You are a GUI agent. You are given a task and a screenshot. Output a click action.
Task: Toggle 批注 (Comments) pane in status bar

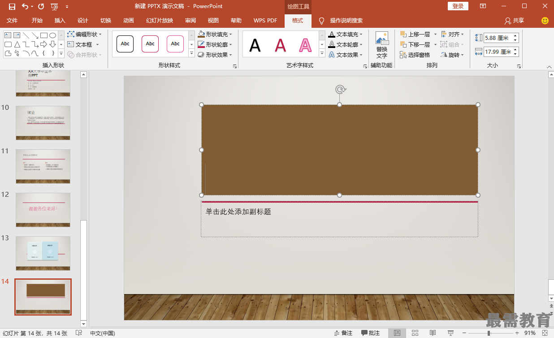coord(371,333)
